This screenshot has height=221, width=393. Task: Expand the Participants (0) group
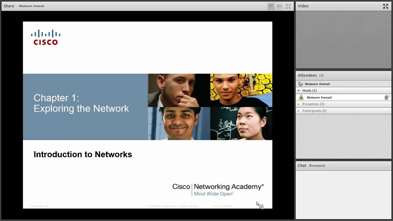[299, 111]
